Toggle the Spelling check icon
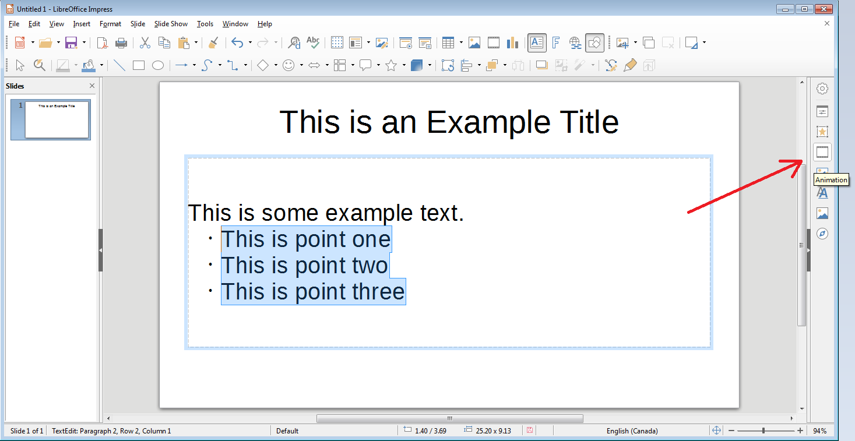 (313, 43)
